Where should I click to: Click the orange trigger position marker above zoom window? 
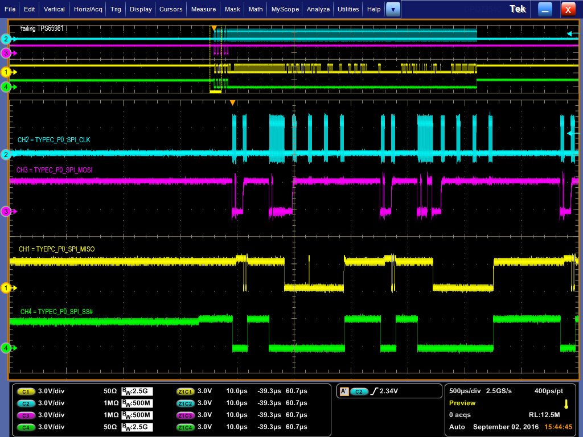click(232, 102)
